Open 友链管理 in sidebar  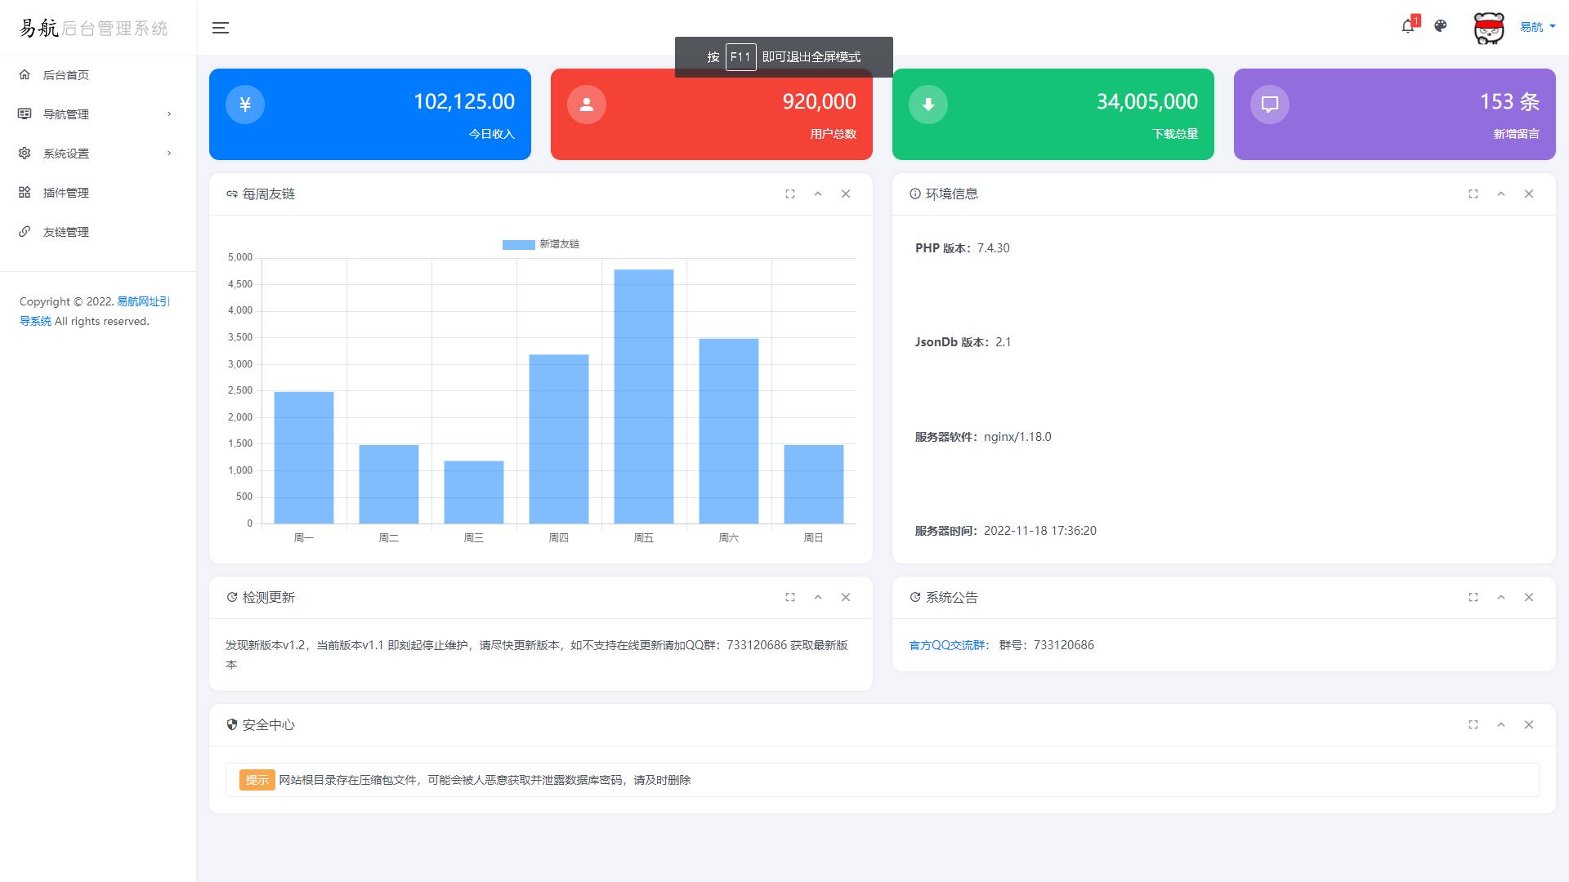click(65, 232)
